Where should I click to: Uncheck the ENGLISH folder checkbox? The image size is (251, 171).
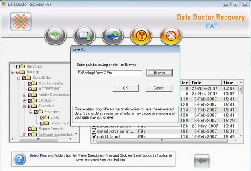(30, 101)
